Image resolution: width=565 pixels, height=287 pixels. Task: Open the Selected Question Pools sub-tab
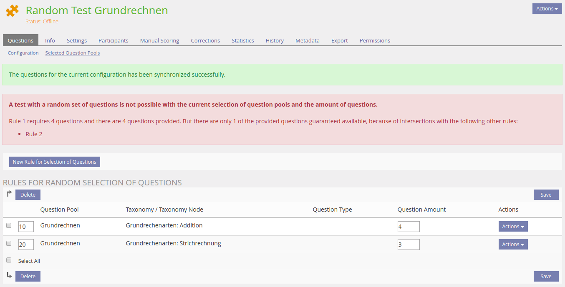point(72,53)
